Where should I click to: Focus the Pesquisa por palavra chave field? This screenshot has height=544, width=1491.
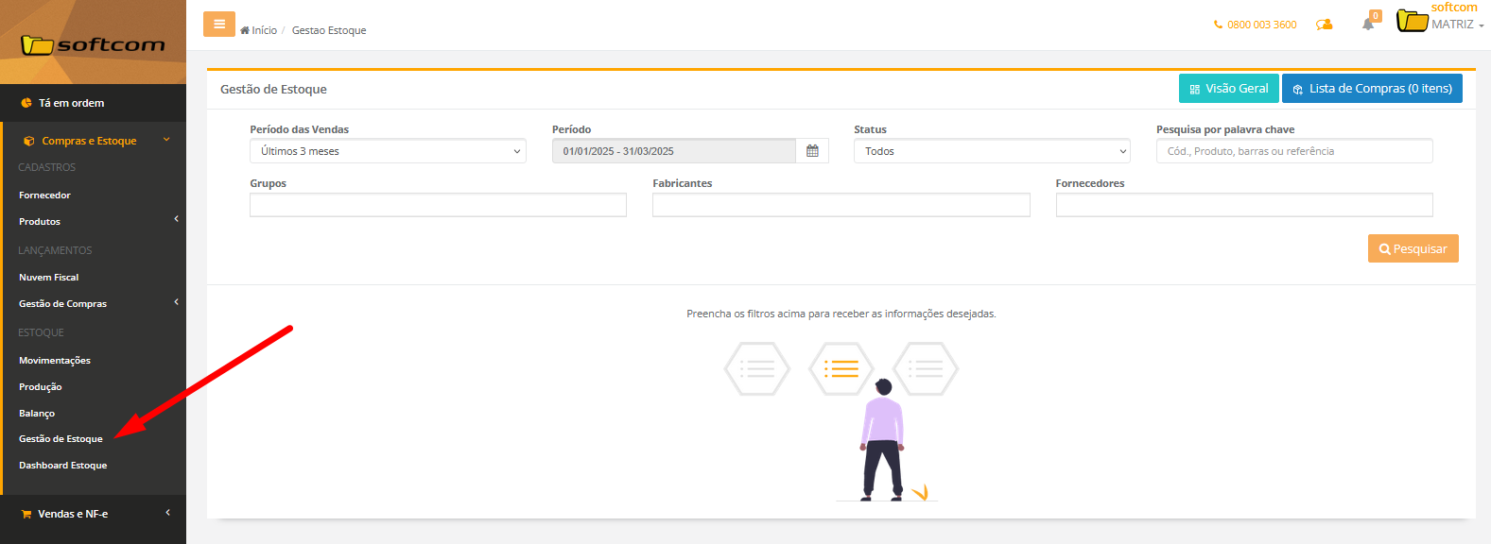click(x=1293, y=151)
